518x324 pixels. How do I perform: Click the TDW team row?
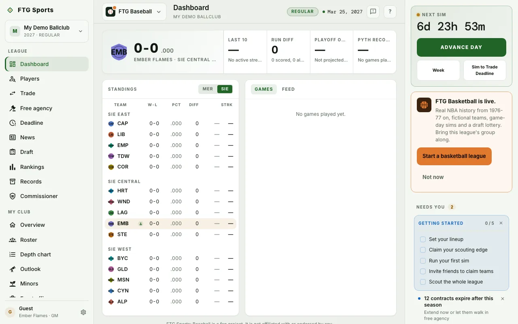pyautogui.click(x=170, y=156)
